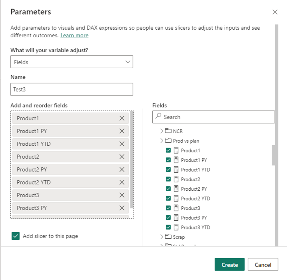Uncheck Product1 PY in Fields tree
The height and width of the screenshot is (280, 287).
tap(168, 160)
